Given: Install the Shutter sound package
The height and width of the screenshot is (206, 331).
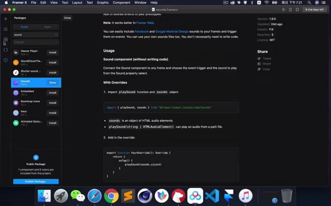Looking at the screenshot, I should point(52,72).
